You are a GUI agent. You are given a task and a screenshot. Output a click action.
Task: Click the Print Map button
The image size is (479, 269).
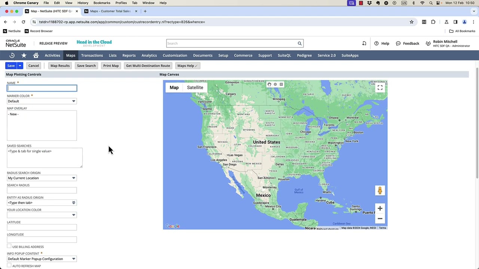click(111, 66)
